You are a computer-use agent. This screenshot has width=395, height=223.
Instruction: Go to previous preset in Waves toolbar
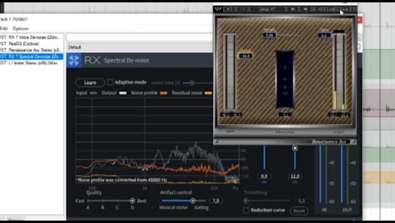tap(293, 9)
